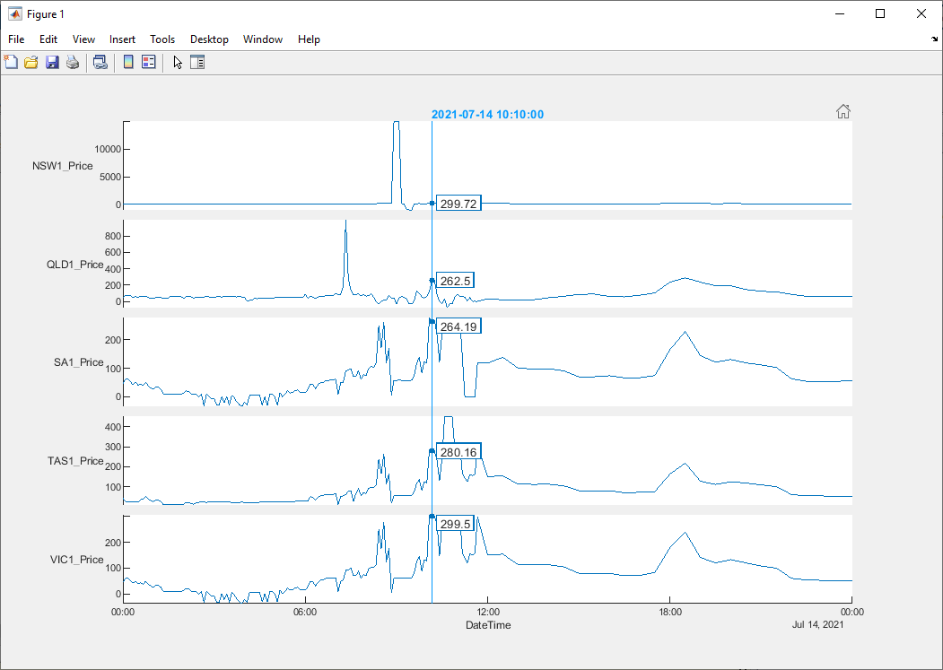Click the cursor marker on the TAS1_Price line
943x670 pixels.
(x=432, y=451)
